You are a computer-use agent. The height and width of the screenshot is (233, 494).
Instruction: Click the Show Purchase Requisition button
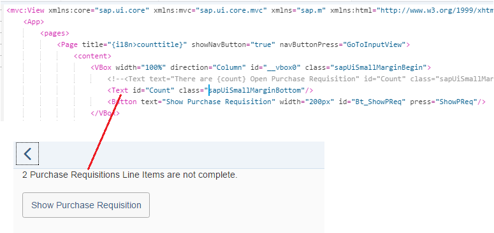click(x=86, y=205)
